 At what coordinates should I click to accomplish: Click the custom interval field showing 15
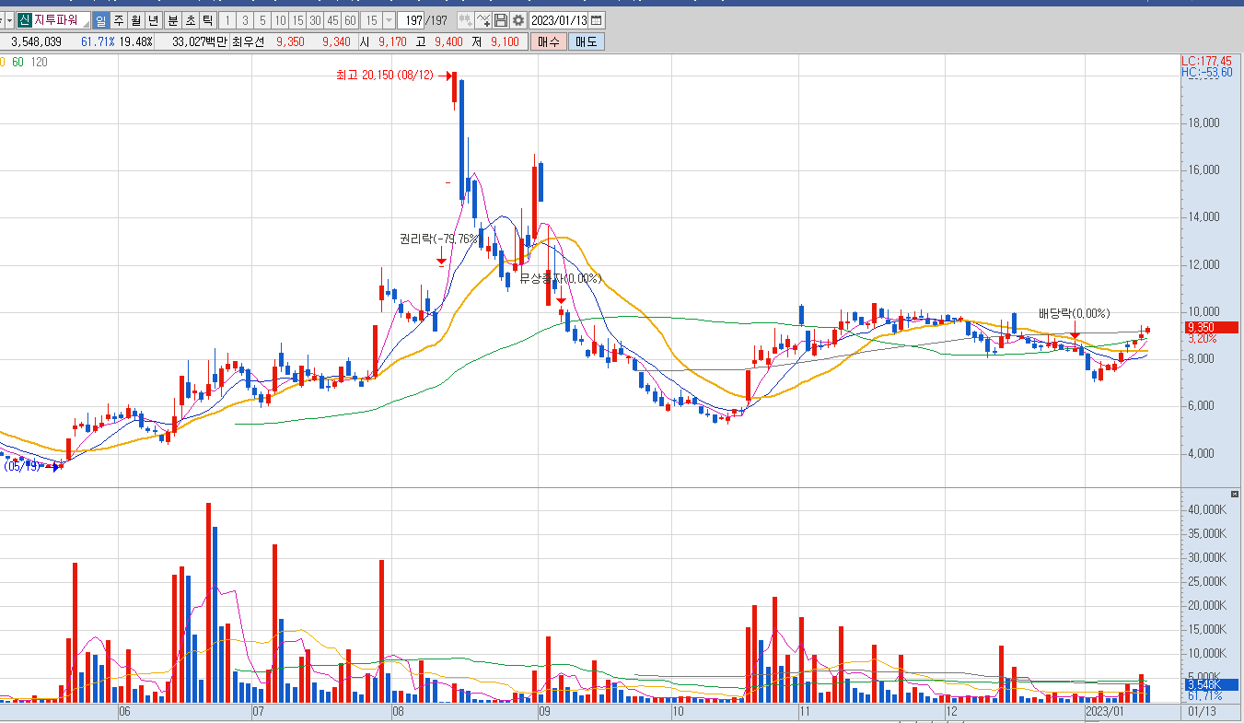pos(371,20)
